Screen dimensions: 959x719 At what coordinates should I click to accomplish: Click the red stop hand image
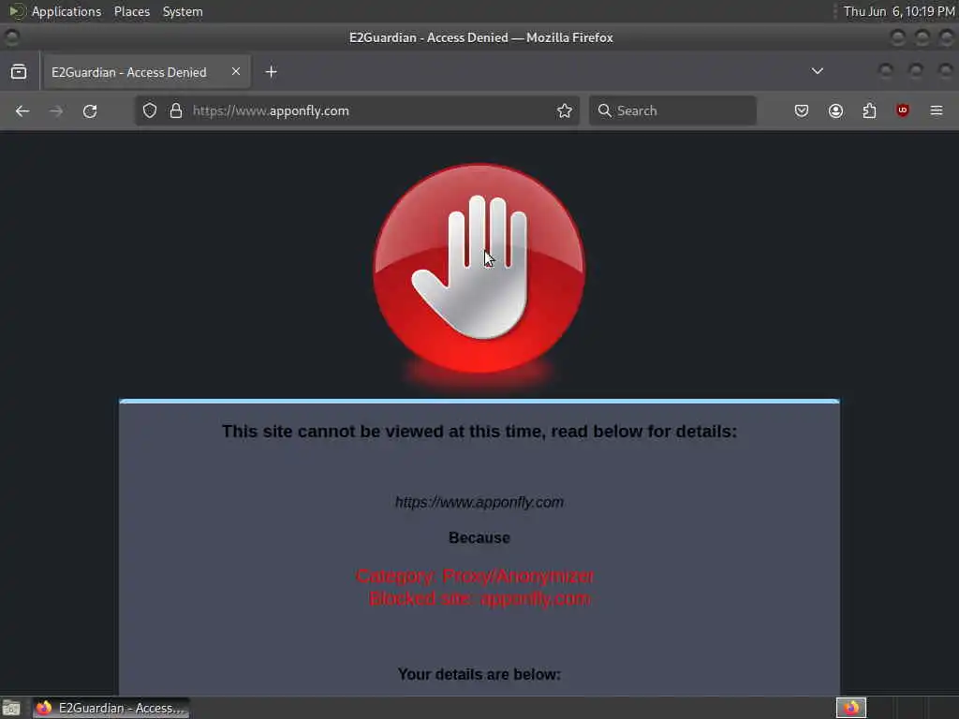[479, 269]
